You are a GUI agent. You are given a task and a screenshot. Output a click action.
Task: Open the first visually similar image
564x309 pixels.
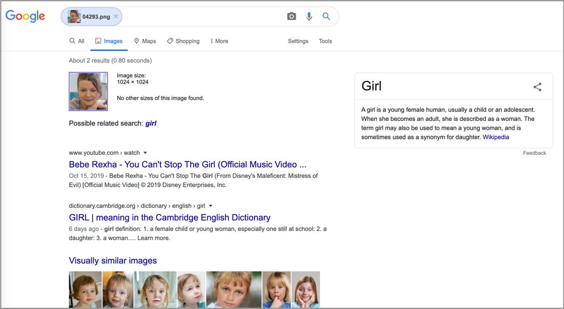tap(85, 289)
